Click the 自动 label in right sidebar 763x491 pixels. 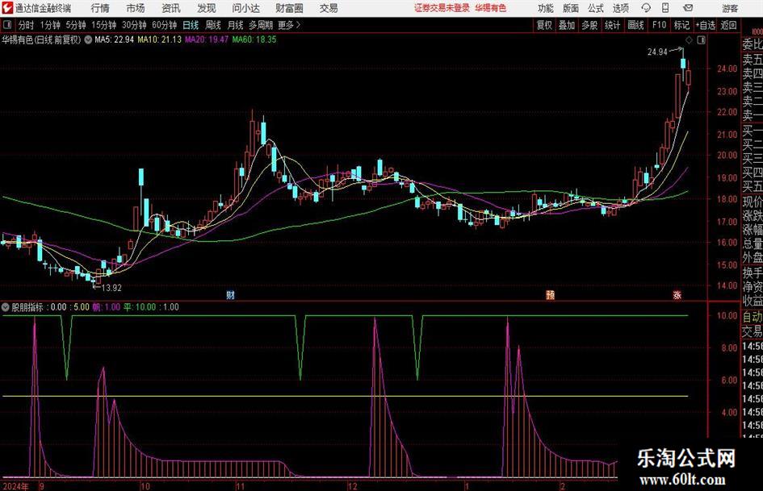tap(753, 317)
